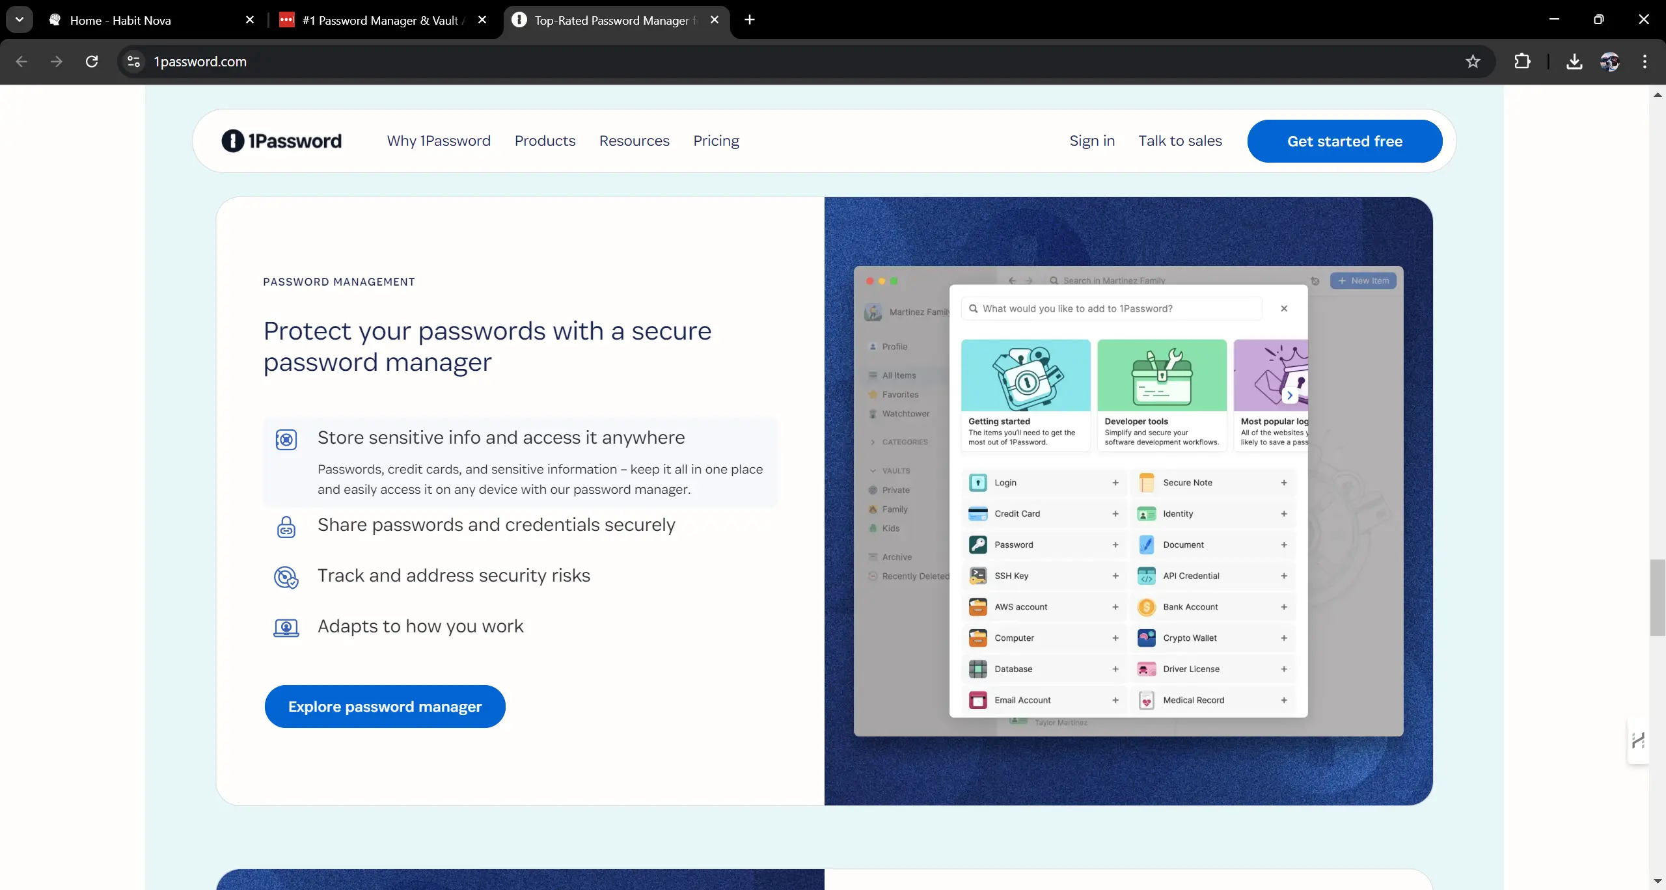Expand Track and address security risks
The image size is (1666, 890).
tap(454, 576)
